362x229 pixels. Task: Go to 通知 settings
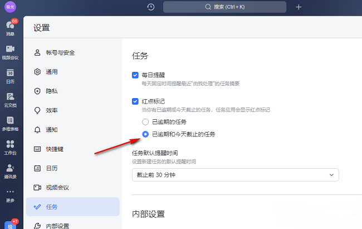(x=73, y=130)
